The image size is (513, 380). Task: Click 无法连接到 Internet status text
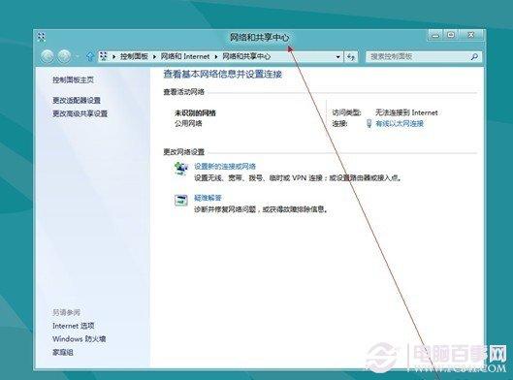(406, 112)
